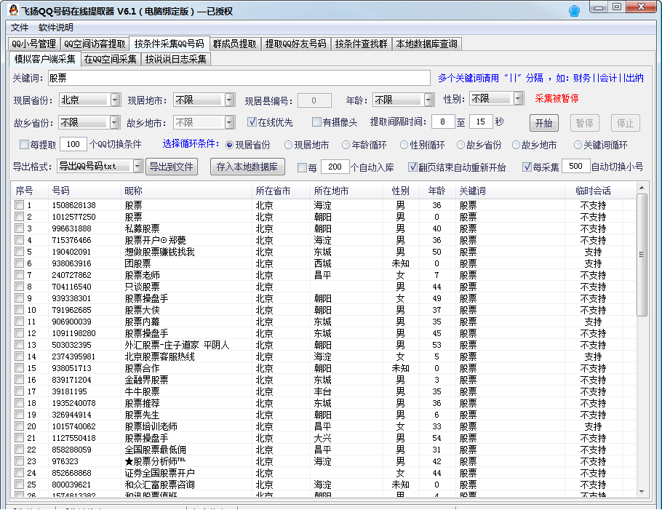Open the 在QQ空间采集 sub-tab

point(110,59)
